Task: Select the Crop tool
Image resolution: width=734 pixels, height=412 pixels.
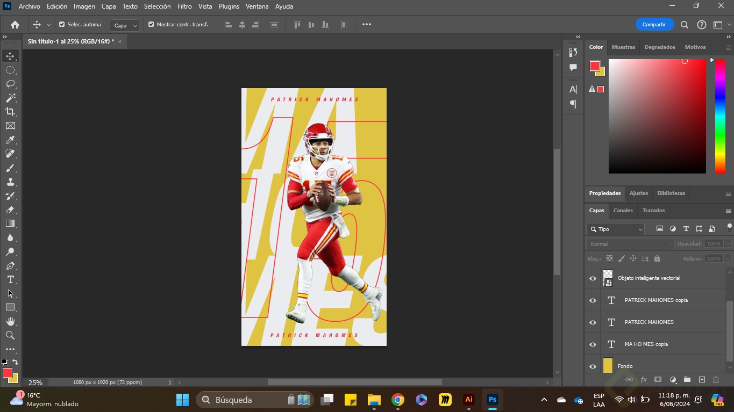Action: coord(10,112)
